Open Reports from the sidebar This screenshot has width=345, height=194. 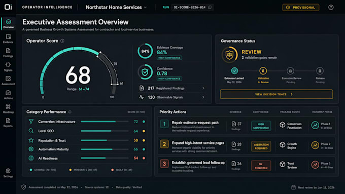point(8,123)
